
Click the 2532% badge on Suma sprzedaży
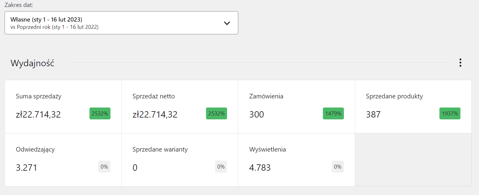pos(100,114)
